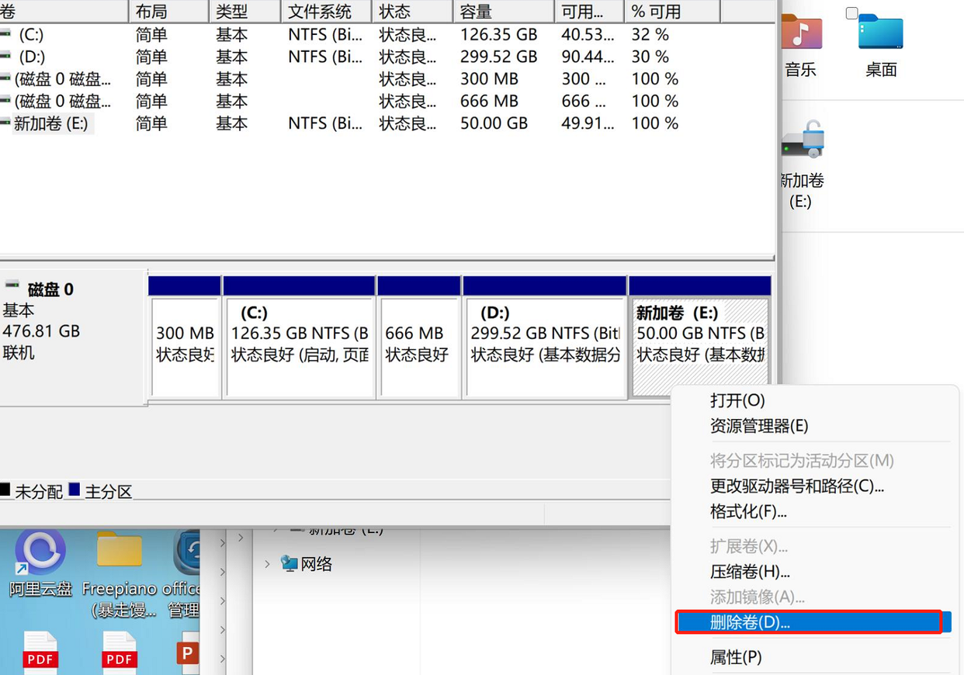Select the (D:) 299.52 GB partition block
964x675 pixels.
[545, 337]
